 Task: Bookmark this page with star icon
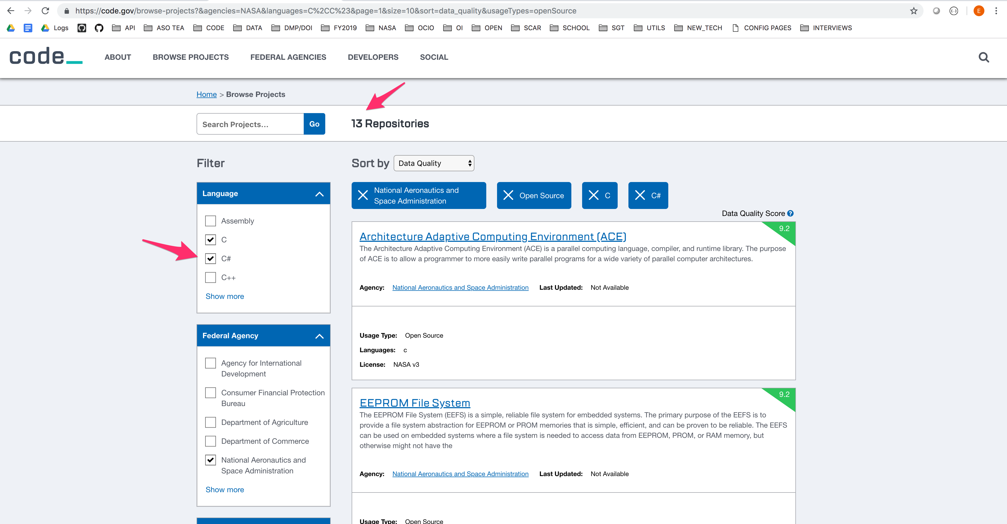pyautogui.click(x=914, y=11)
